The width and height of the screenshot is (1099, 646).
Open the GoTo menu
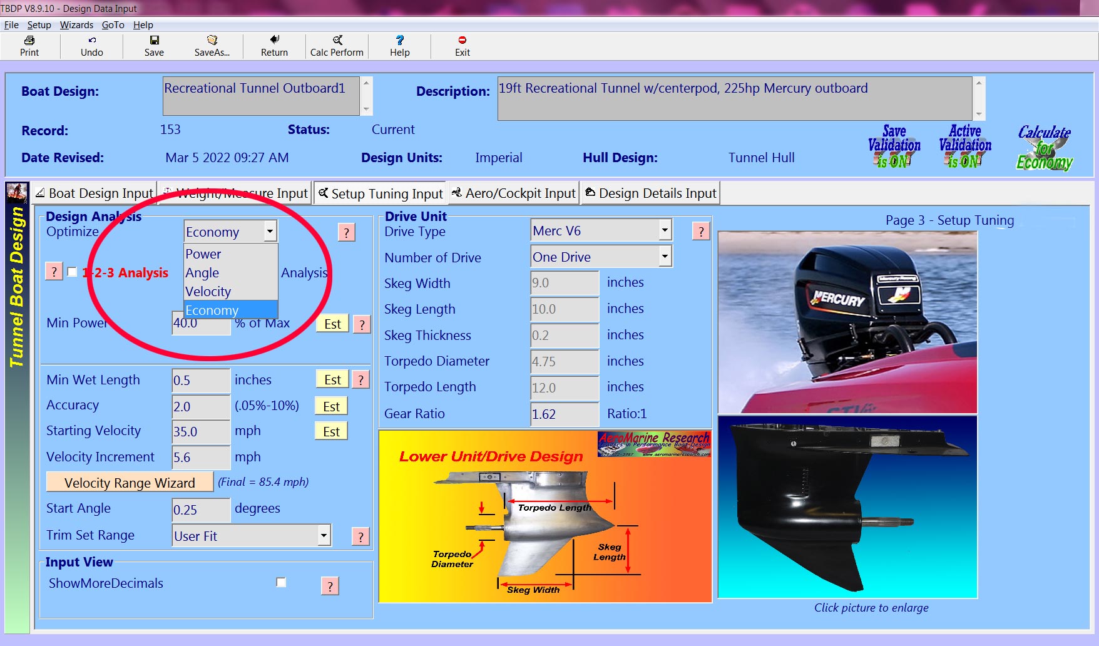[x=113, y=25]
